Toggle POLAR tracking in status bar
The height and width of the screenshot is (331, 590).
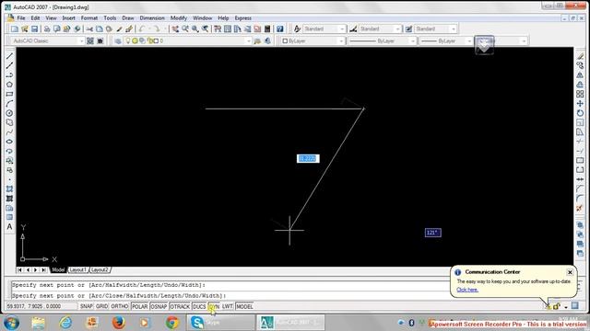pyautogui.click(x=139, y=306)
